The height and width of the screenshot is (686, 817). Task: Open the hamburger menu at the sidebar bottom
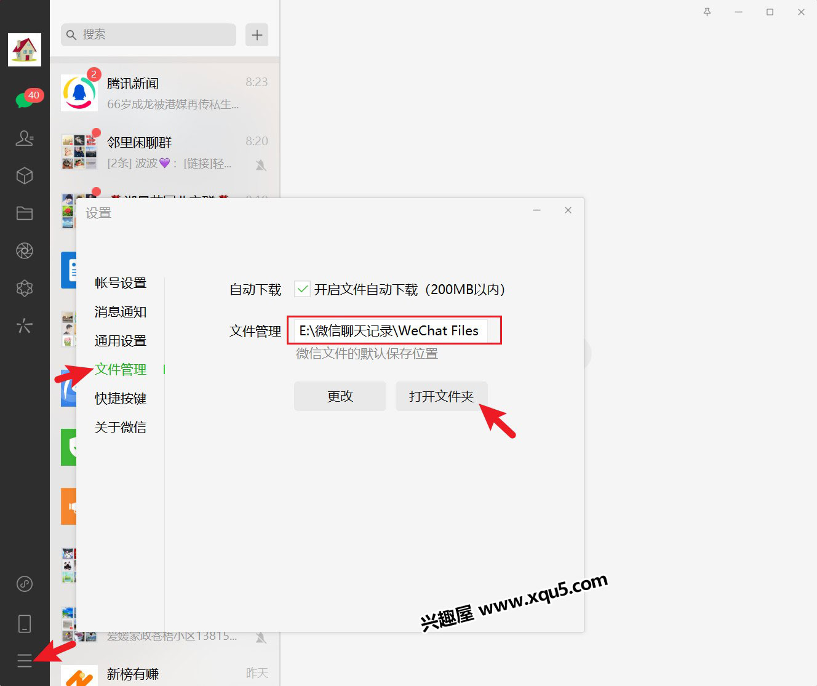tap(25, 661)
